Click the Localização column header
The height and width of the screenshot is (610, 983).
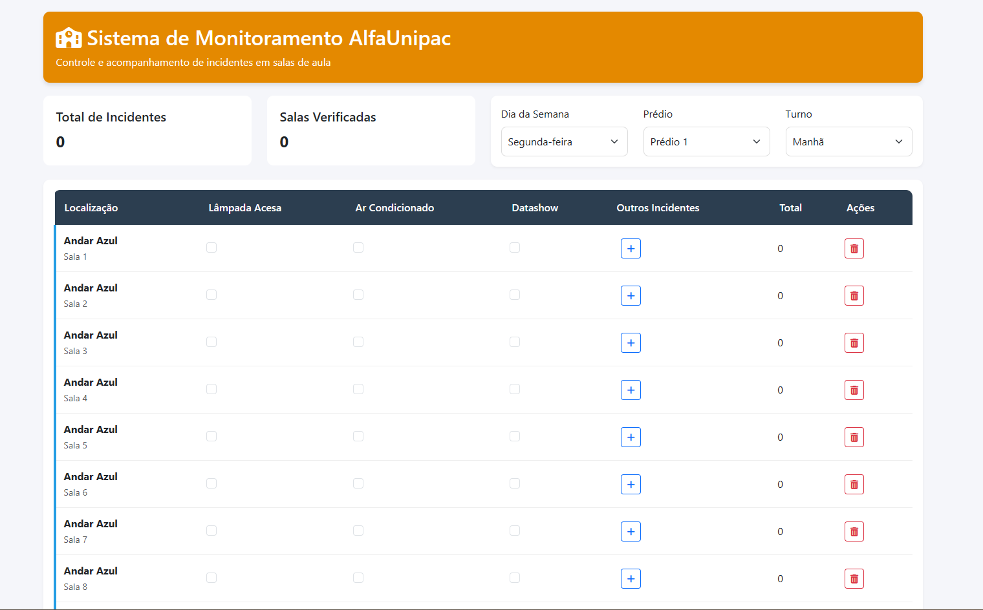tap(91, 208)
